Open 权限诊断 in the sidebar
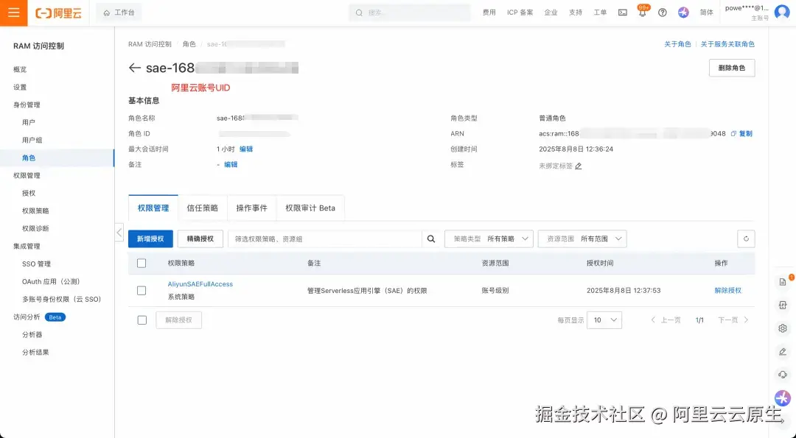The height and width of the screenshot is (438, 796). [35, 229]
